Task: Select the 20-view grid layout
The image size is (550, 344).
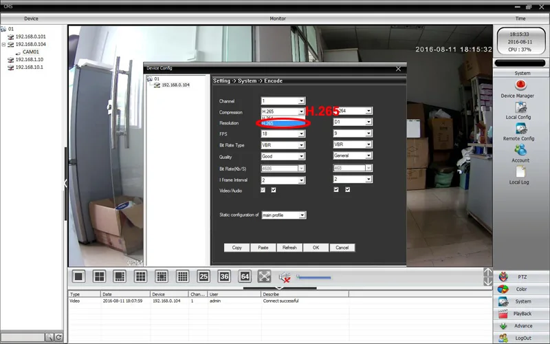Action: pos(182,277)
